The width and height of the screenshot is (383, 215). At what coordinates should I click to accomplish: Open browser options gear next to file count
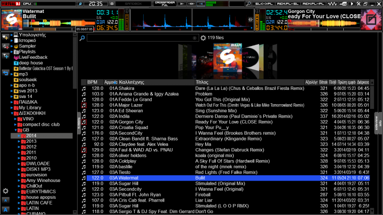coord(203,38)
